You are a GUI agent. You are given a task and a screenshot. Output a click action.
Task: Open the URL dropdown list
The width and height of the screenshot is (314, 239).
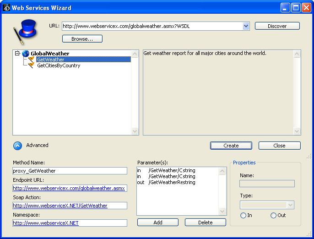tap(246, 26)
